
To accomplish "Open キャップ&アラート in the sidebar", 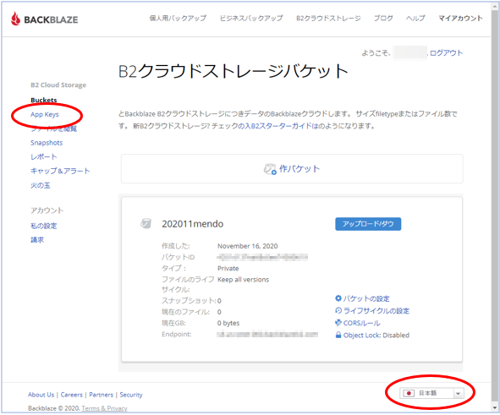I will coord(60,171).
